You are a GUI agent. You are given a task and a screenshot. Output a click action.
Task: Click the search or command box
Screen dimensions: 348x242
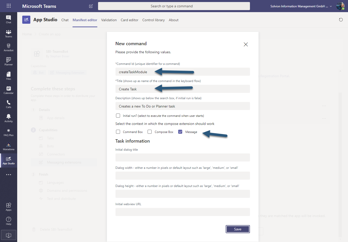click(174, 6)
